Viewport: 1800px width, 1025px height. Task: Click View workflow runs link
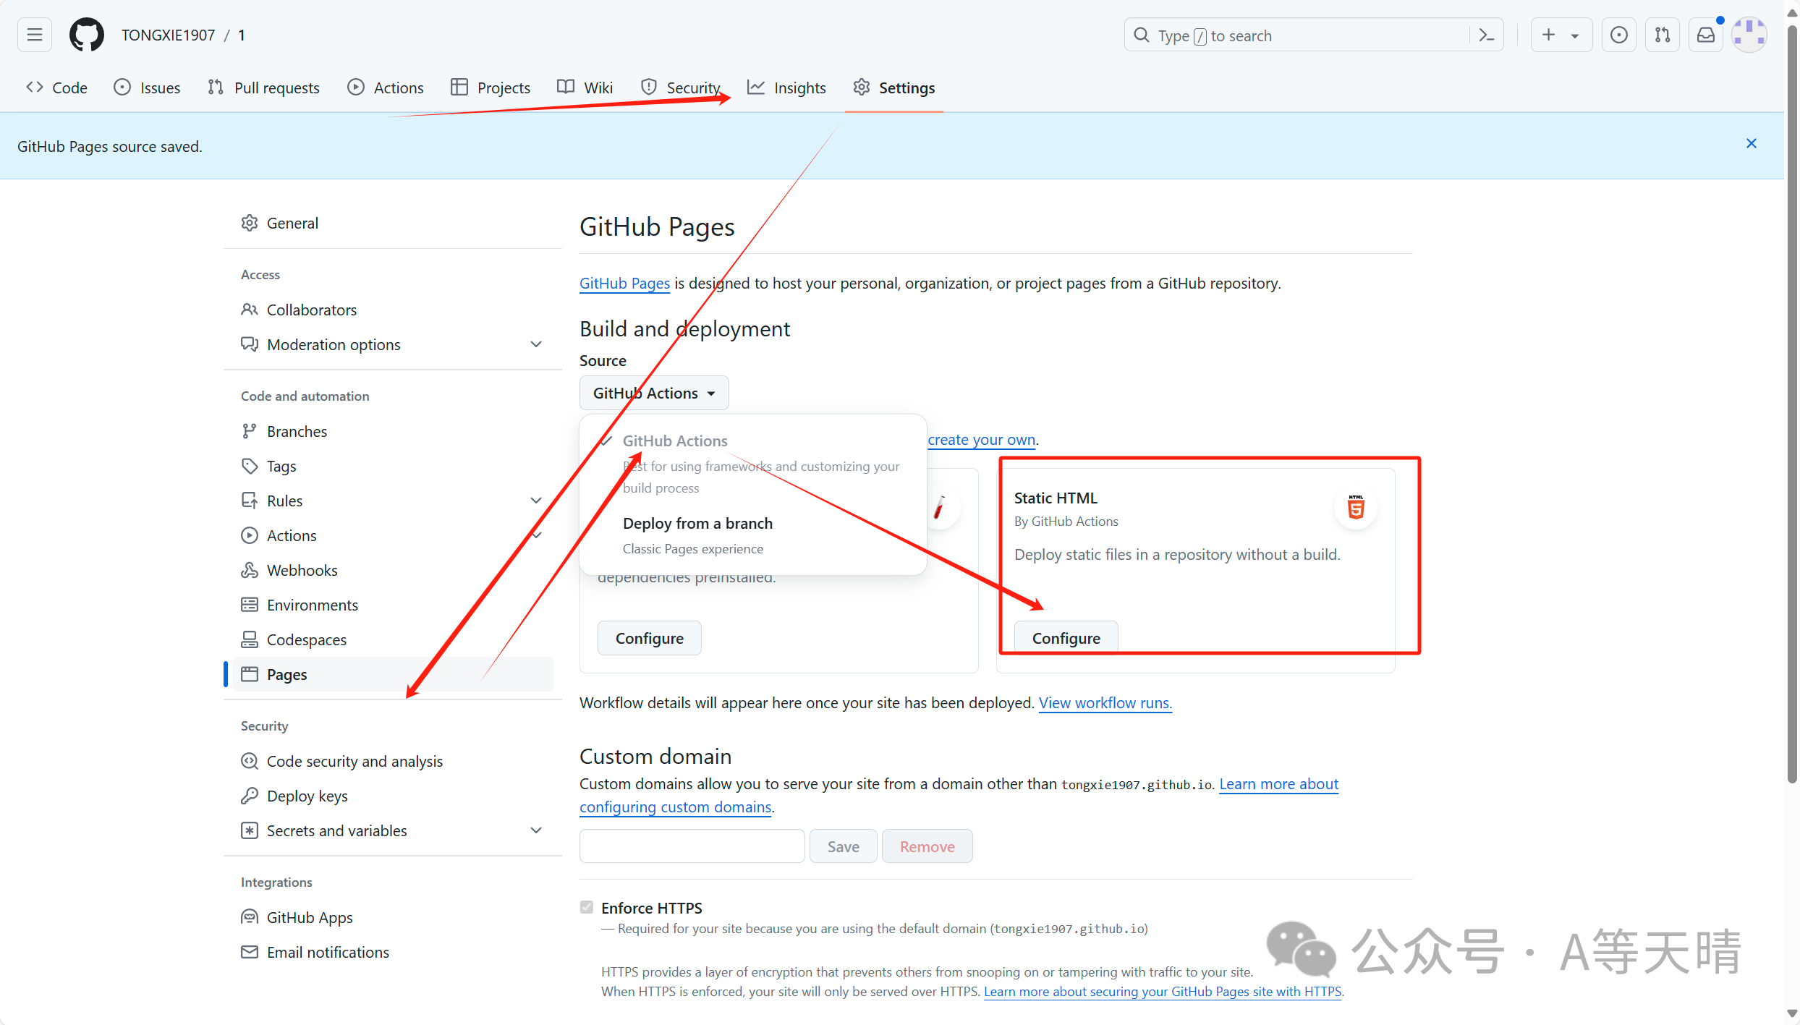point(1104,701)
